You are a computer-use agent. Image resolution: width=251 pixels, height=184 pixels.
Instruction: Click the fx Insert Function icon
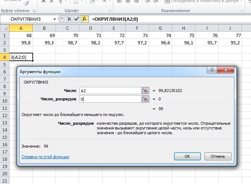pos(84,19)
